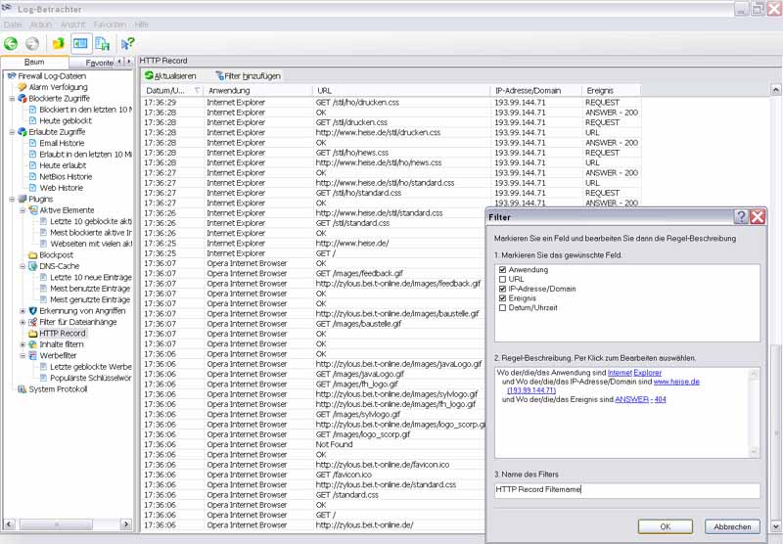783x544 pixels.
Task: Click the folder up-level toolbar icon
Action: click(x=58, y=43)
